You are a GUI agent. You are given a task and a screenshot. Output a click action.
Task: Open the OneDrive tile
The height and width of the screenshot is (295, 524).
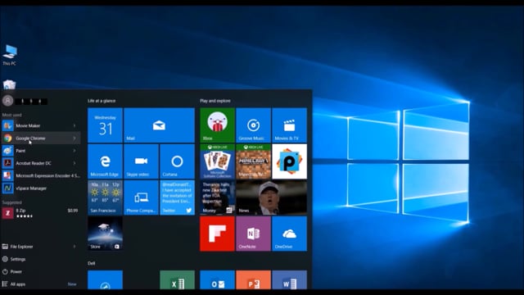pyautogui.click(x=289, y=234)
